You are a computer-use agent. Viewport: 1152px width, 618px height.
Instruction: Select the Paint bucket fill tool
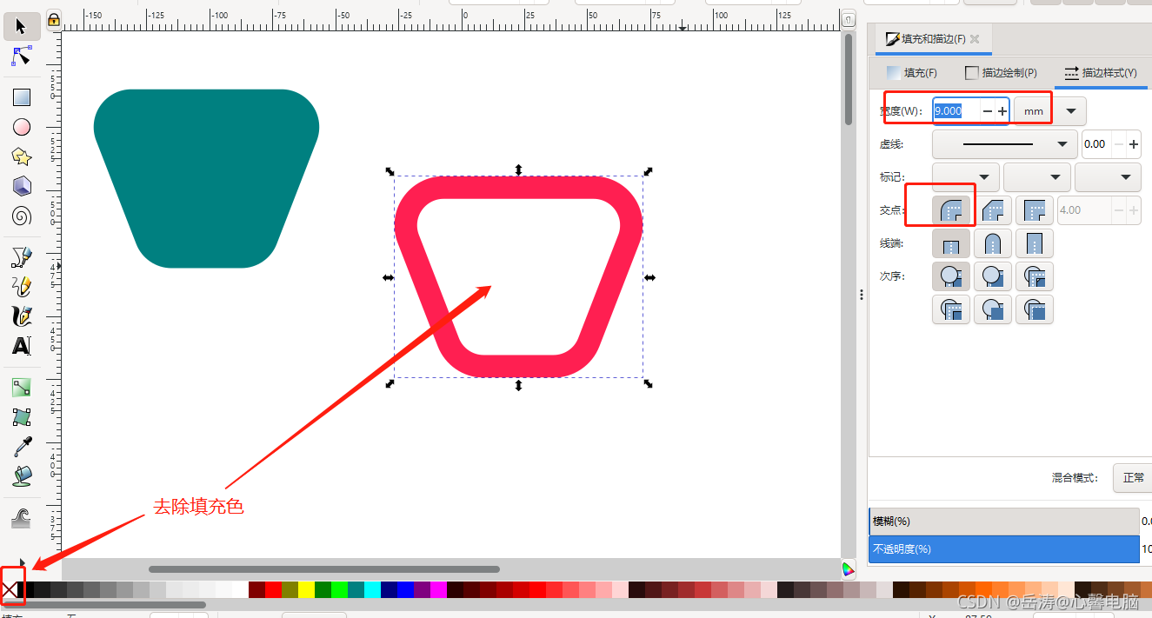22,476
